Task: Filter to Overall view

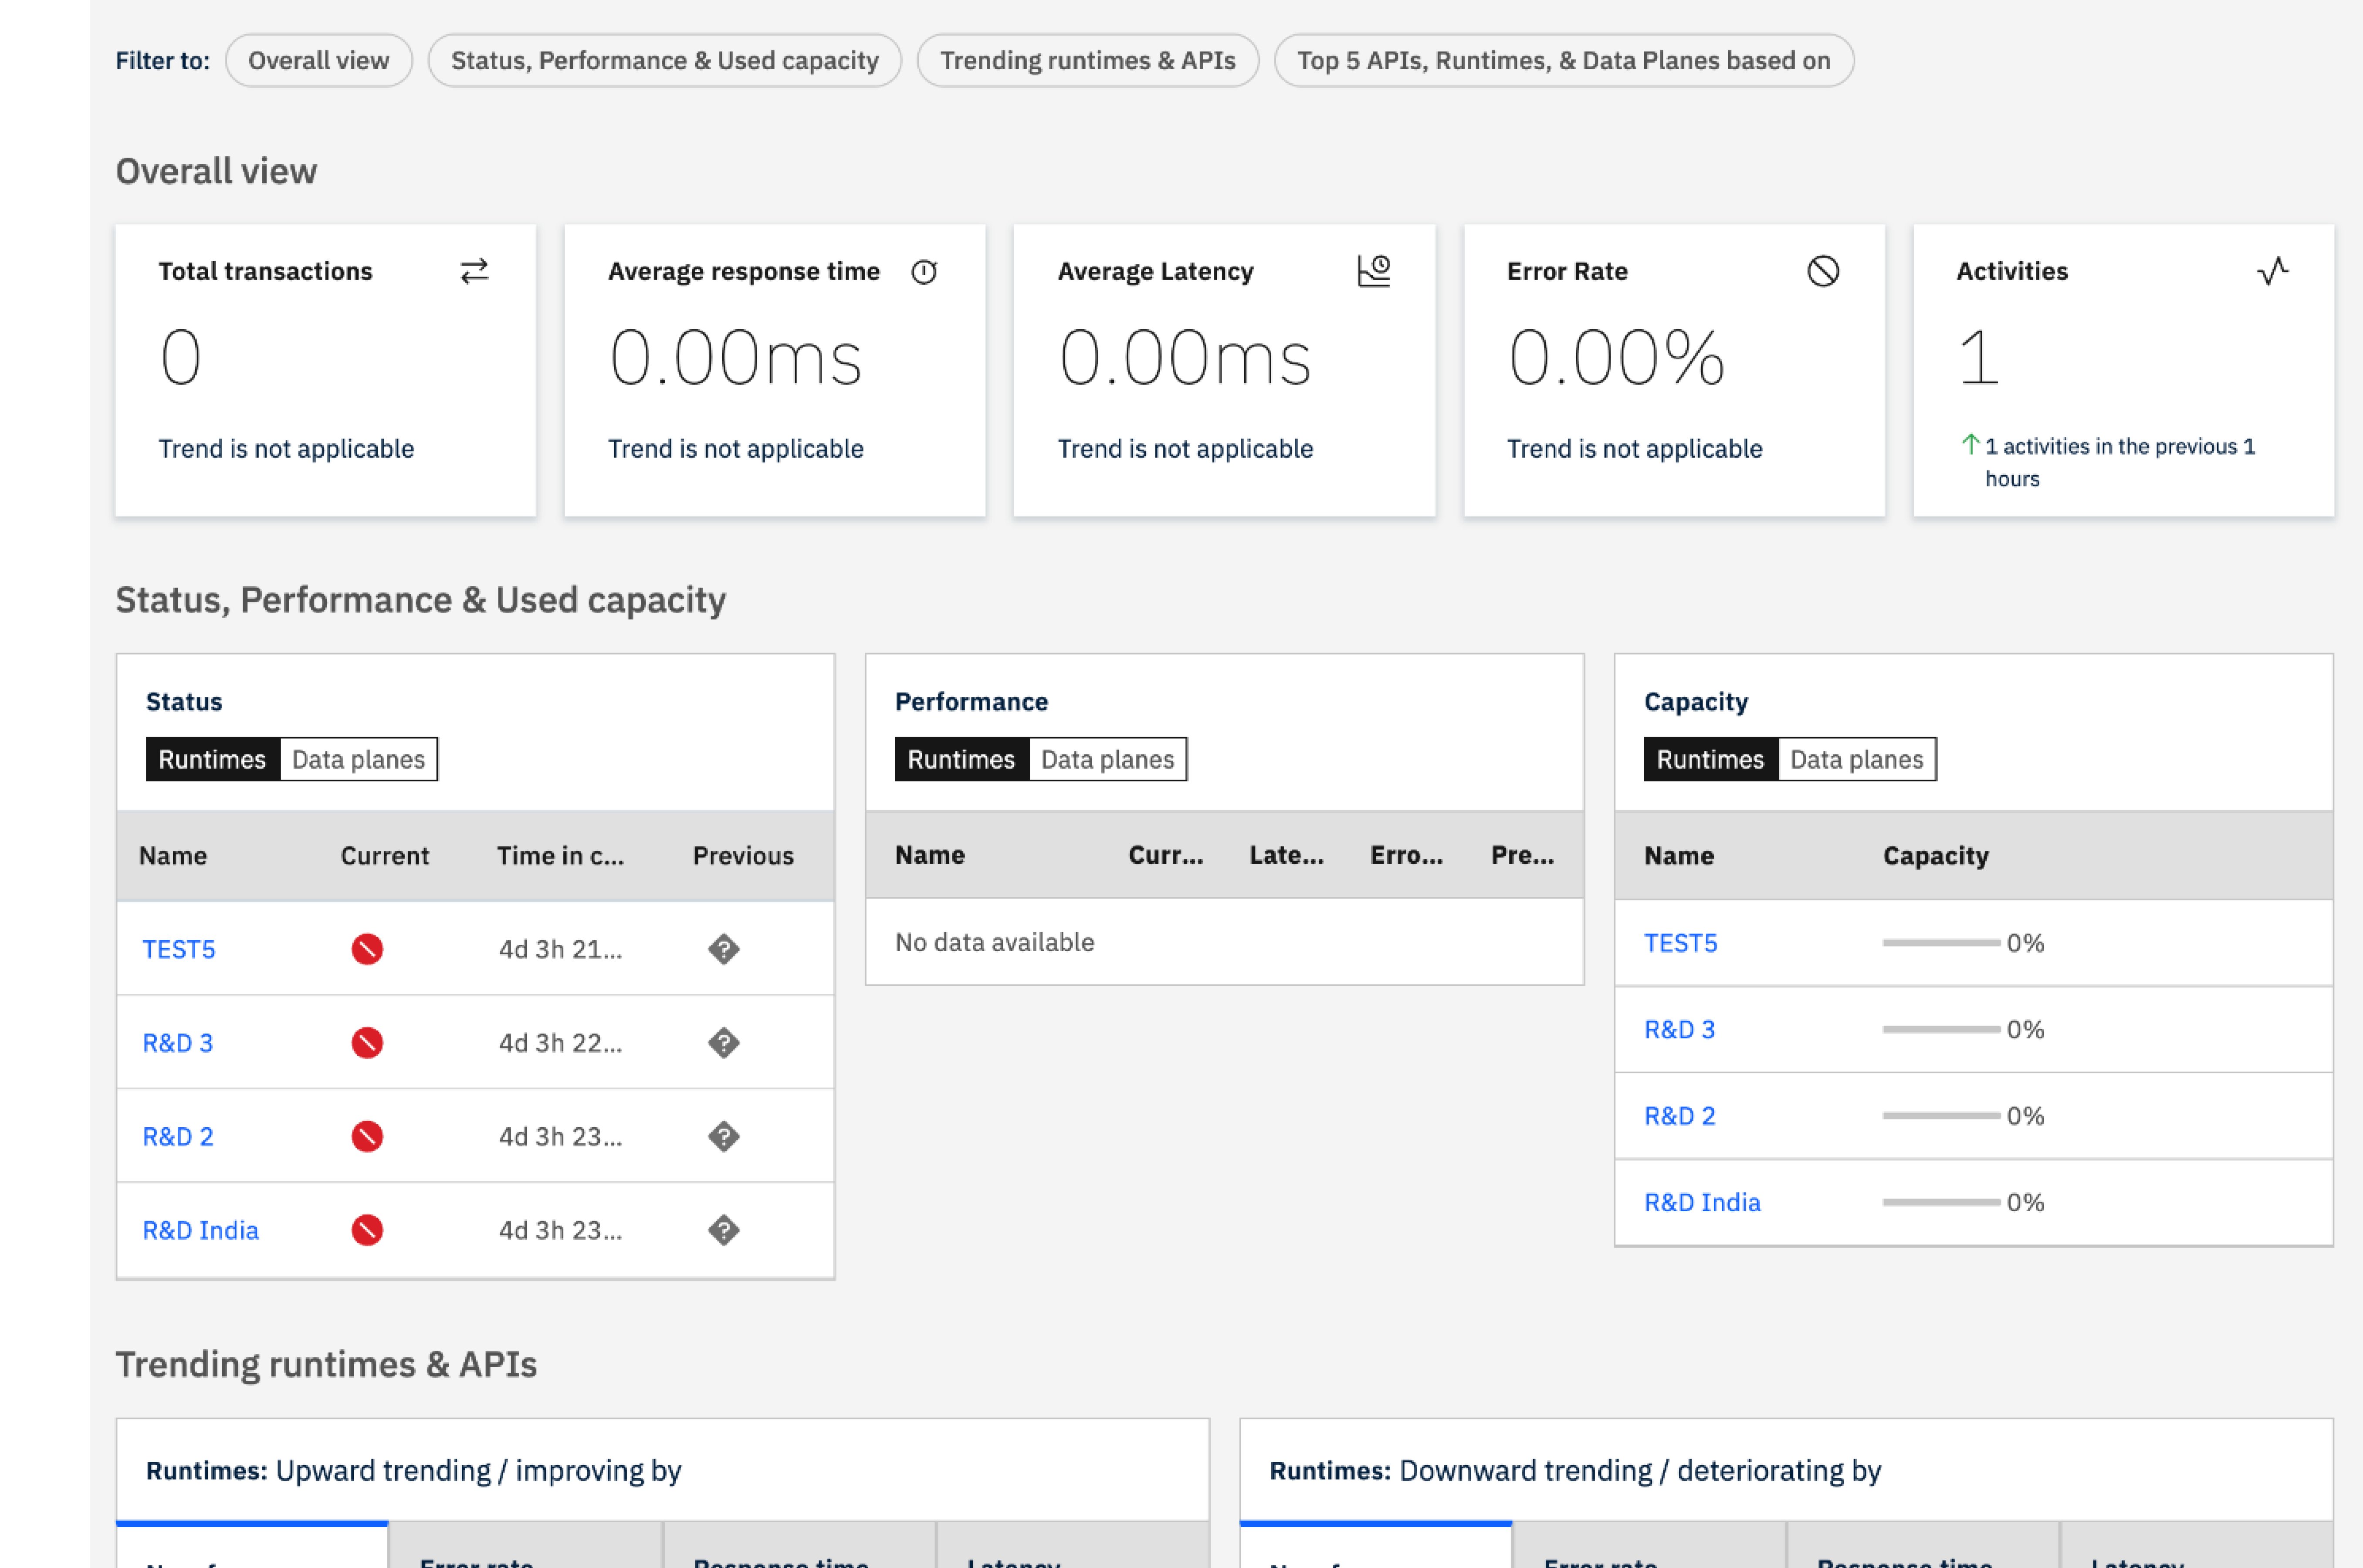Action: 319,61
